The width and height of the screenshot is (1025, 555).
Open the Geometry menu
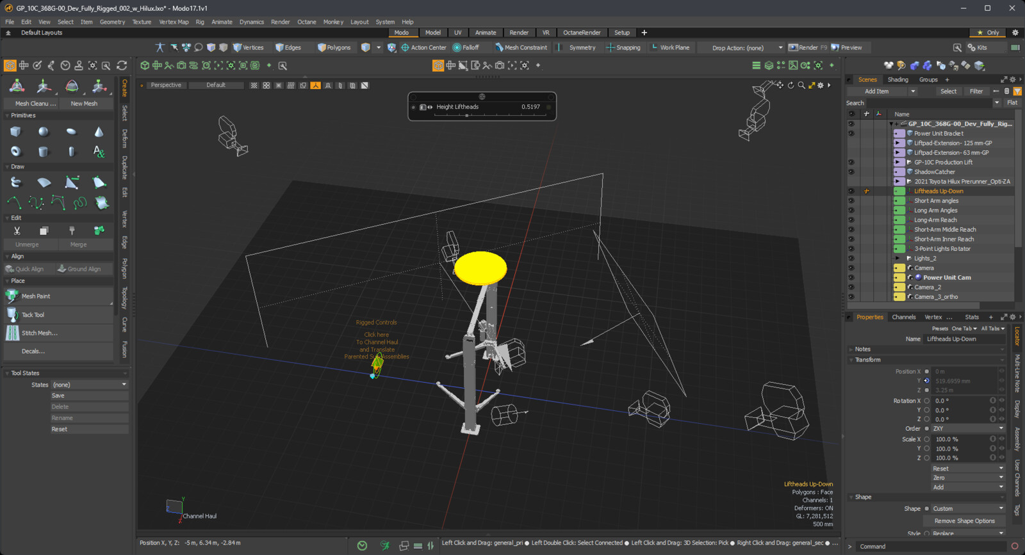[112, 22]
